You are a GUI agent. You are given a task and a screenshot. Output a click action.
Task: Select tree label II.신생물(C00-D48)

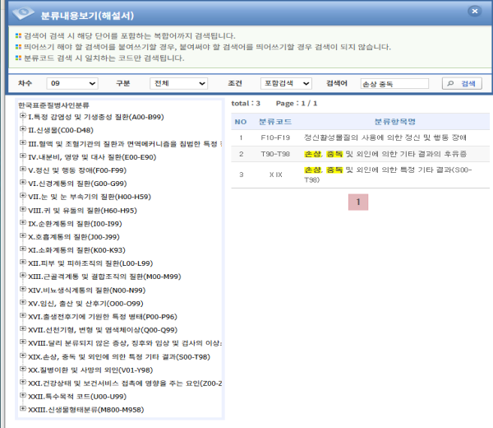tap(61, 130)
